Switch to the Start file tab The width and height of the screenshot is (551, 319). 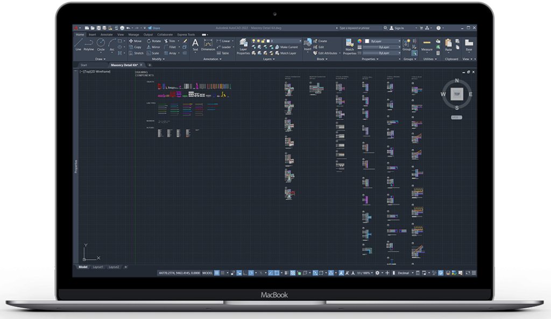coord(83,65)
